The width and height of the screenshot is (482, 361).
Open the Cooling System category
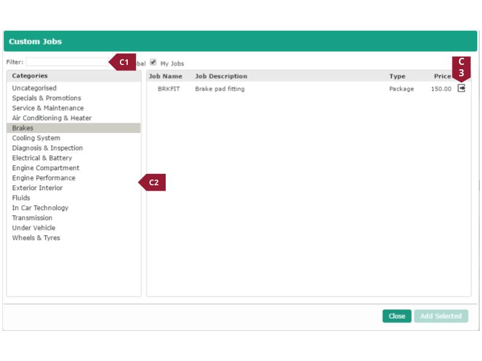coord(36,138)
